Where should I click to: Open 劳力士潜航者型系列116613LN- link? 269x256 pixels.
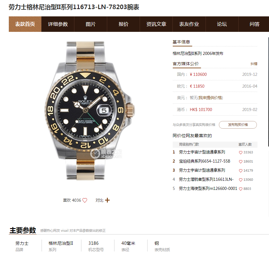206,179
